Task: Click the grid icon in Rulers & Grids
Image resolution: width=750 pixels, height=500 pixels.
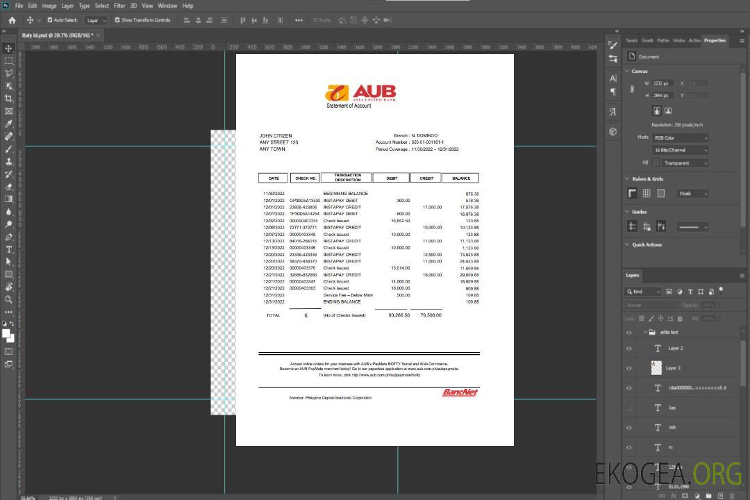Action: tap(647, 193)
